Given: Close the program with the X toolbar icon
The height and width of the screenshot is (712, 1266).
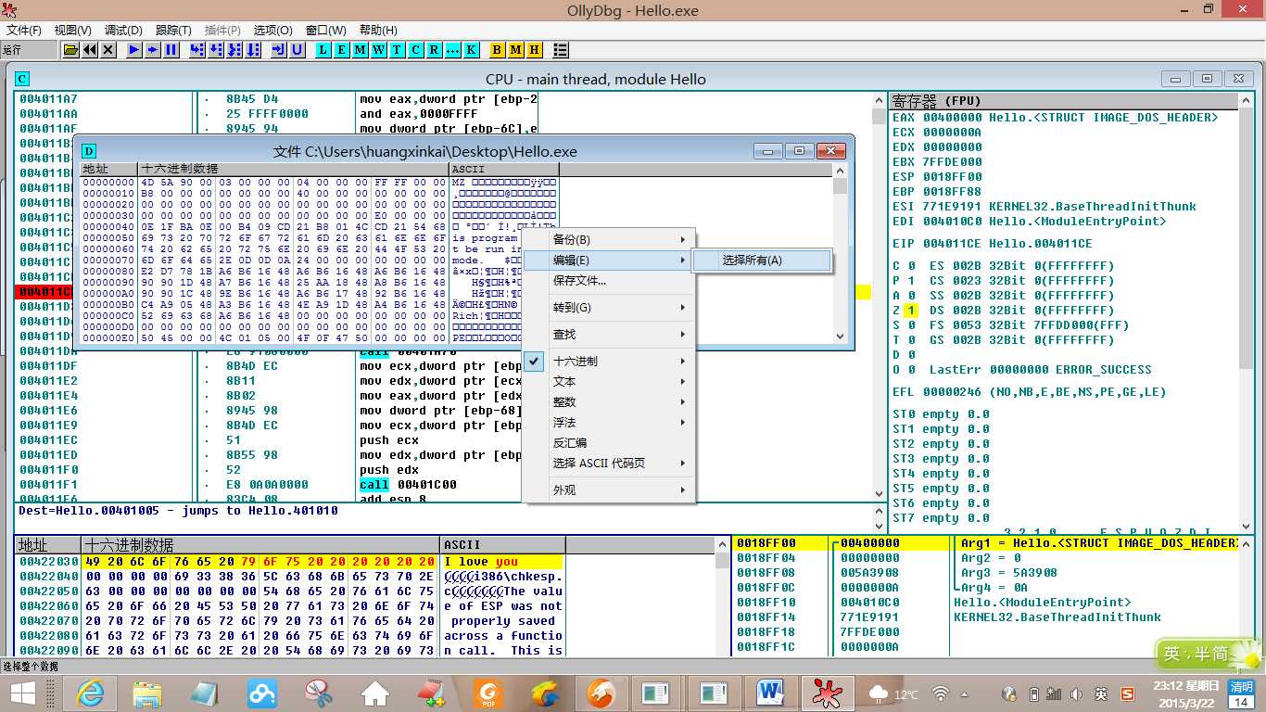Looking at the screenshot, I should pyautogui.click(x=108, y=50).
